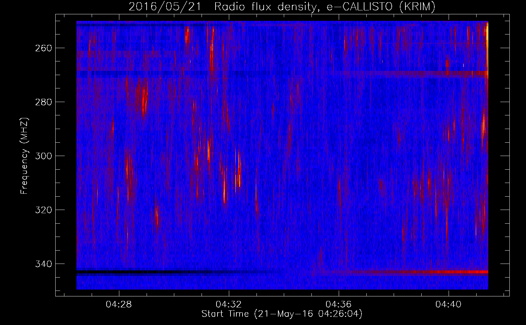Click the 04:28 time tick label
The height and width of the screenshot is (325, 526).
pyautogui.click(x=119, y=305)
